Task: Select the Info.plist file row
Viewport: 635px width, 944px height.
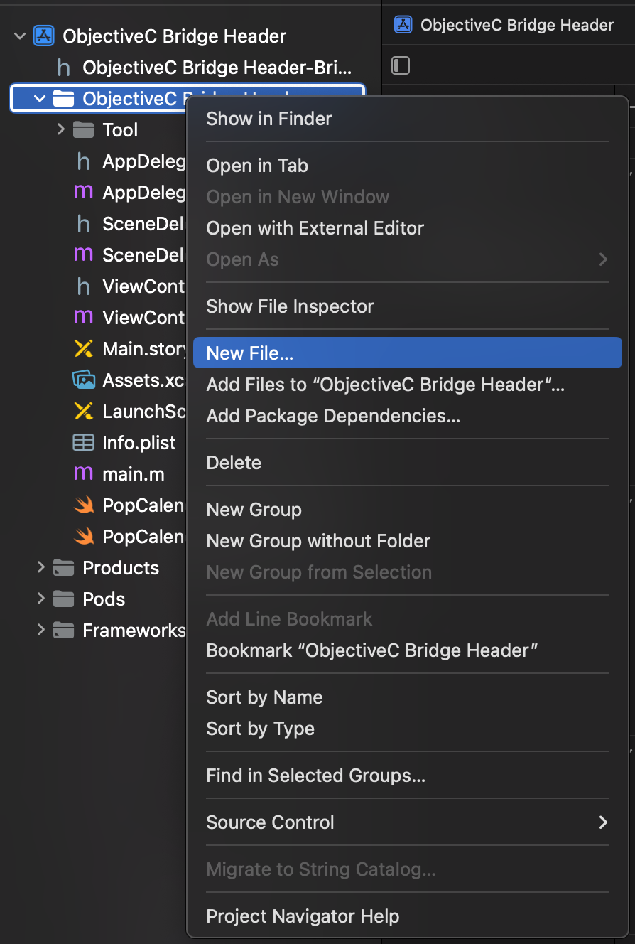Action: pos(98,443)
